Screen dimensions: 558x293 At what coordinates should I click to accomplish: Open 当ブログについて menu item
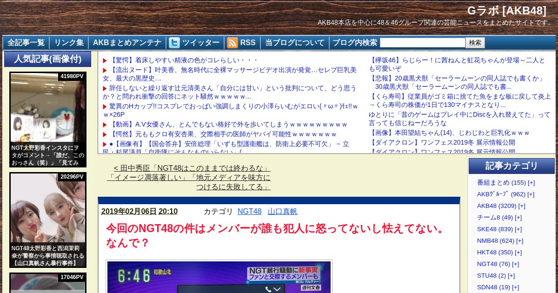[295, 43]
